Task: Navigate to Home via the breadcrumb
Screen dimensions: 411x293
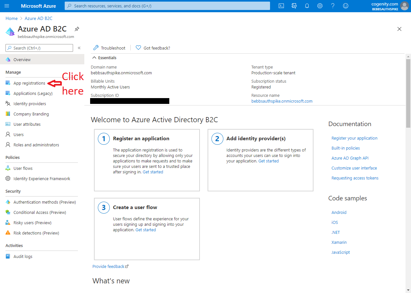Action: (x=11, y=18)
